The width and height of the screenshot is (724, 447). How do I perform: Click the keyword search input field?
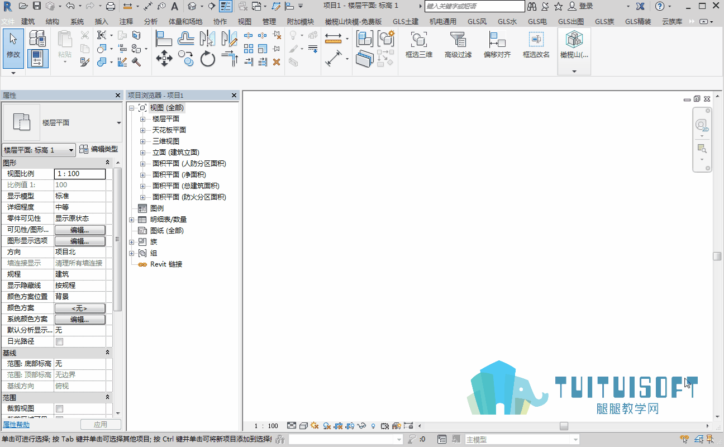[x=475, y=6]
